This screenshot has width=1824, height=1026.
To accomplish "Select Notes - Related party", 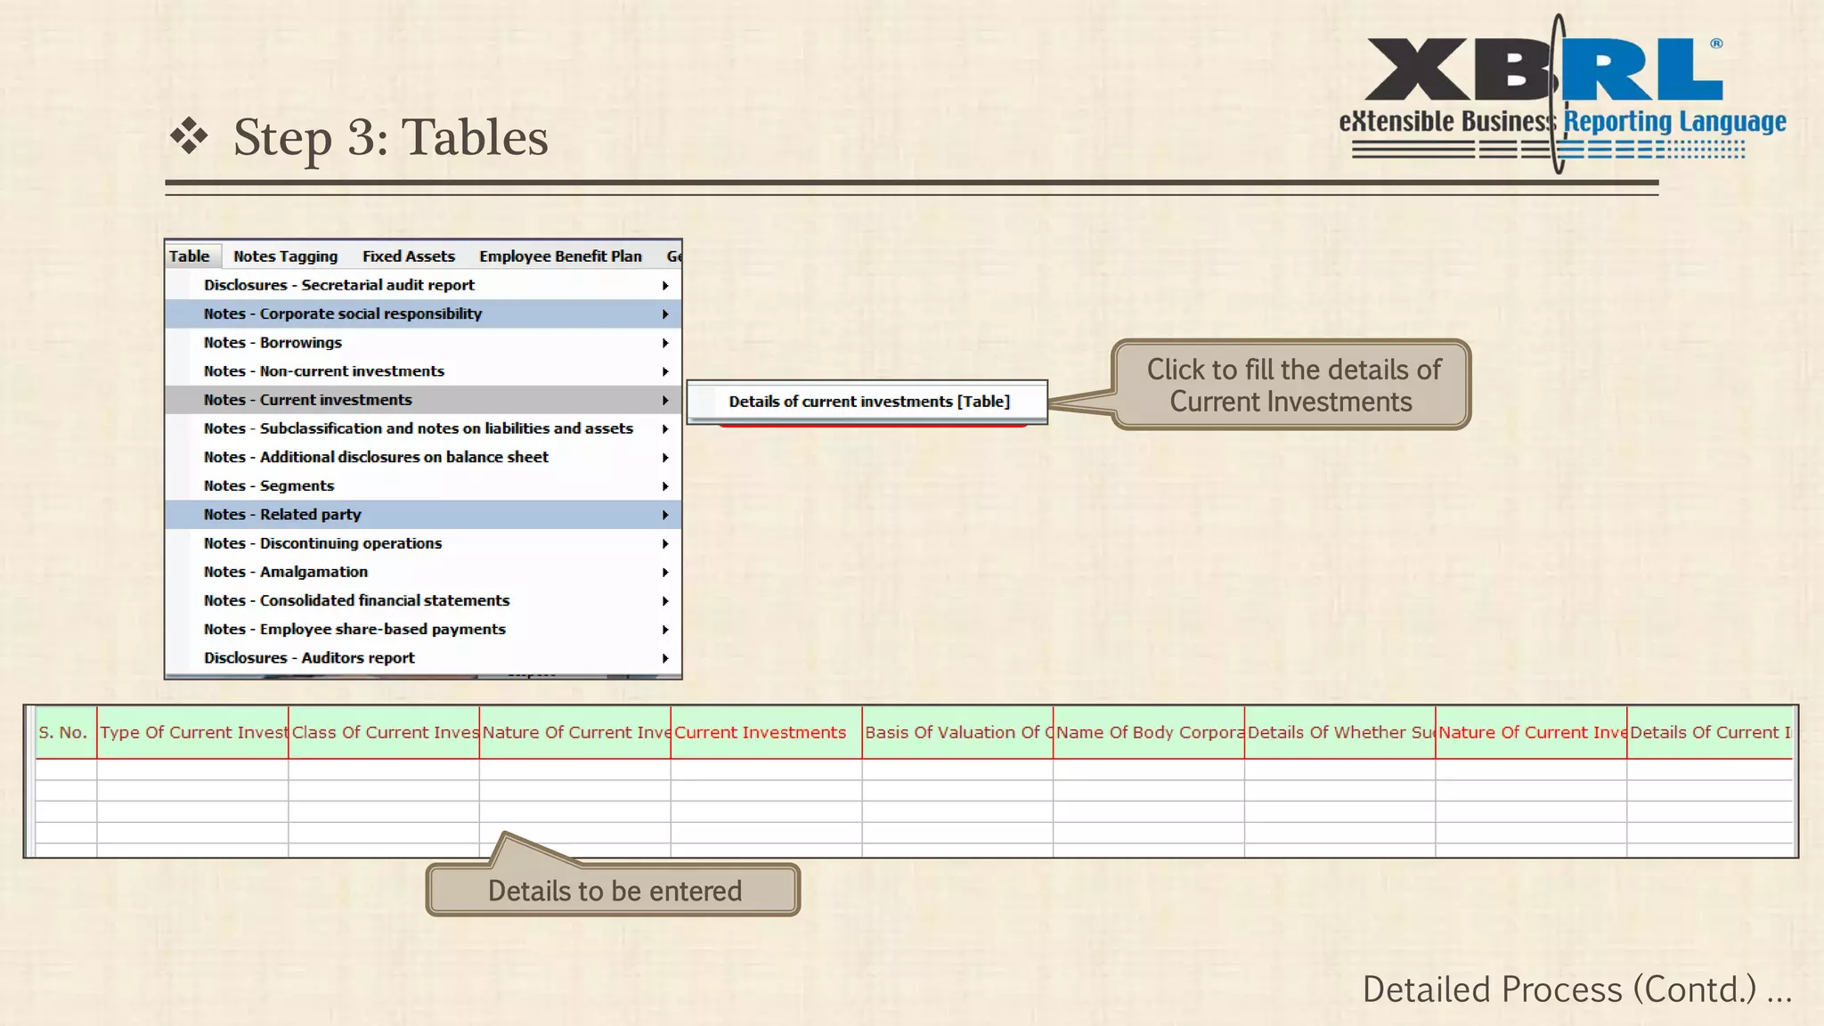I will pyautogui.click(x=423, y=514).
